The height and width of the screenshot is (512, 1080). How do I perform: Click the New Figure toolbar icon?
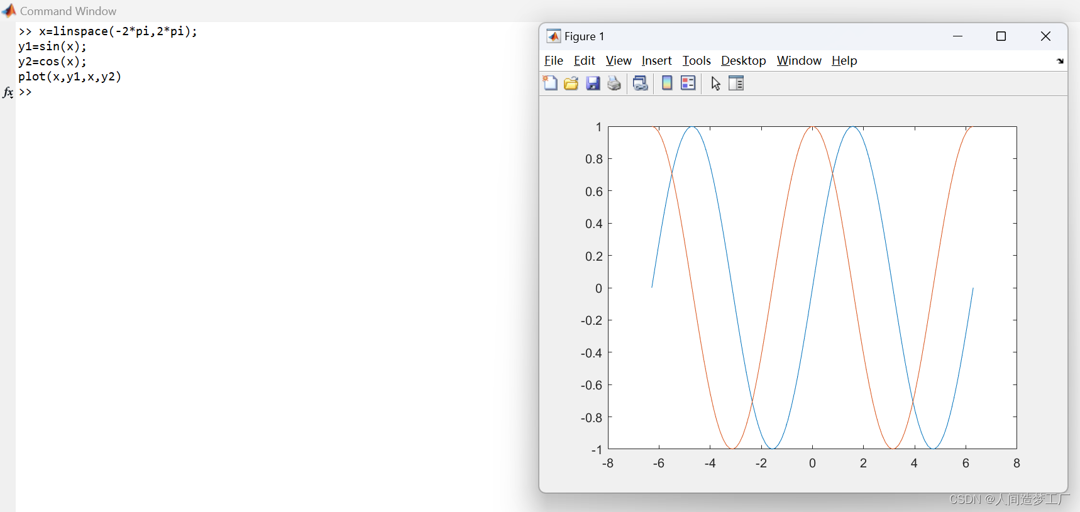[550, 83]
